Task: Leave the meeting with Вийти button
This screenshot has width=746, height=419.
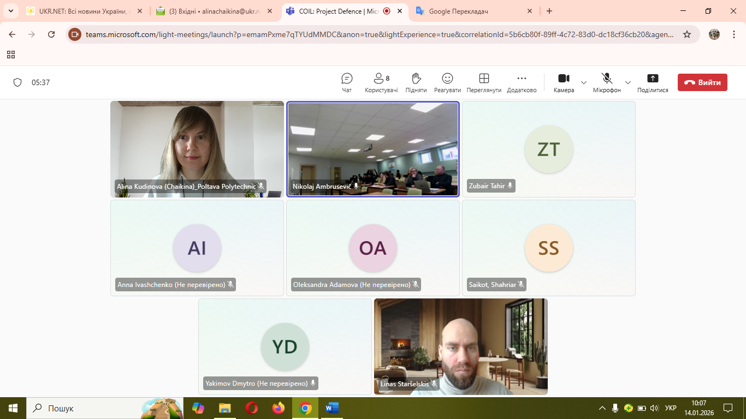Action: [x=702, y=82]
